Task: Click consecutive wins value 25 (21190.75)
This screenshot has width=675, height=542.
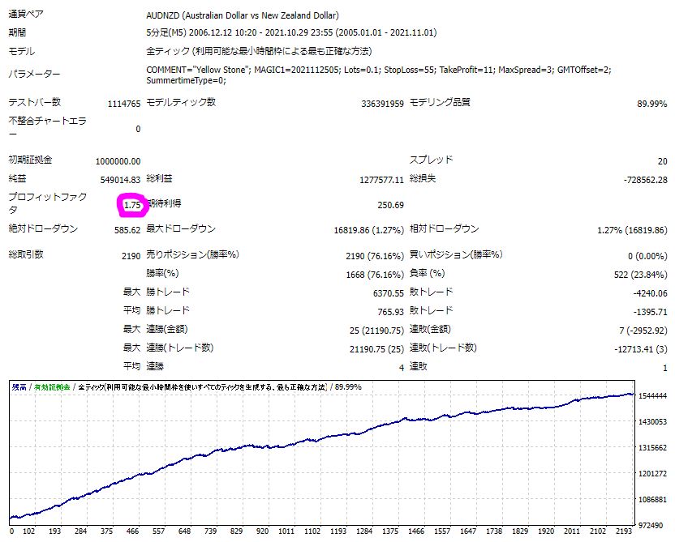Action: pyautogui.click(x=376, y=331)
